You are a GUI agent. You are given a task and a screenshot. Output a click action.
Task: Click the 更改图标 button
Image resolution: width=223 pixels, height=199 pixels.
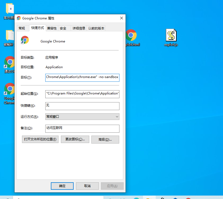75,139
